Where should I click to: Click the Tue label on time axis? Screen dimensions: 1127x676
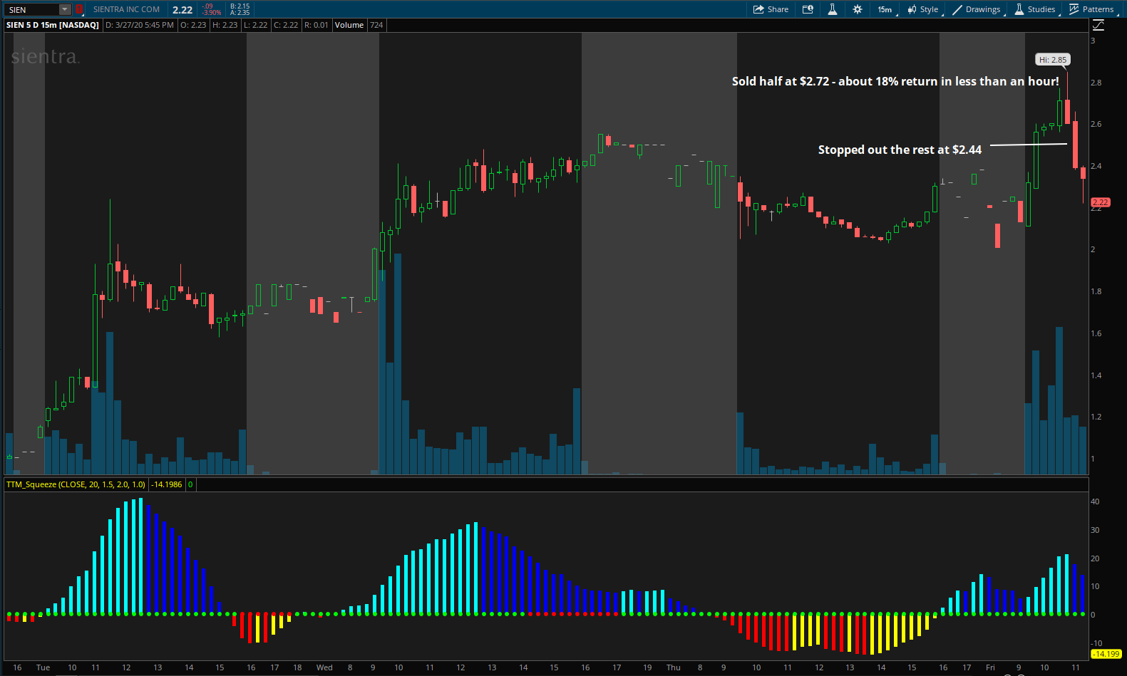(x=43, y=667)
